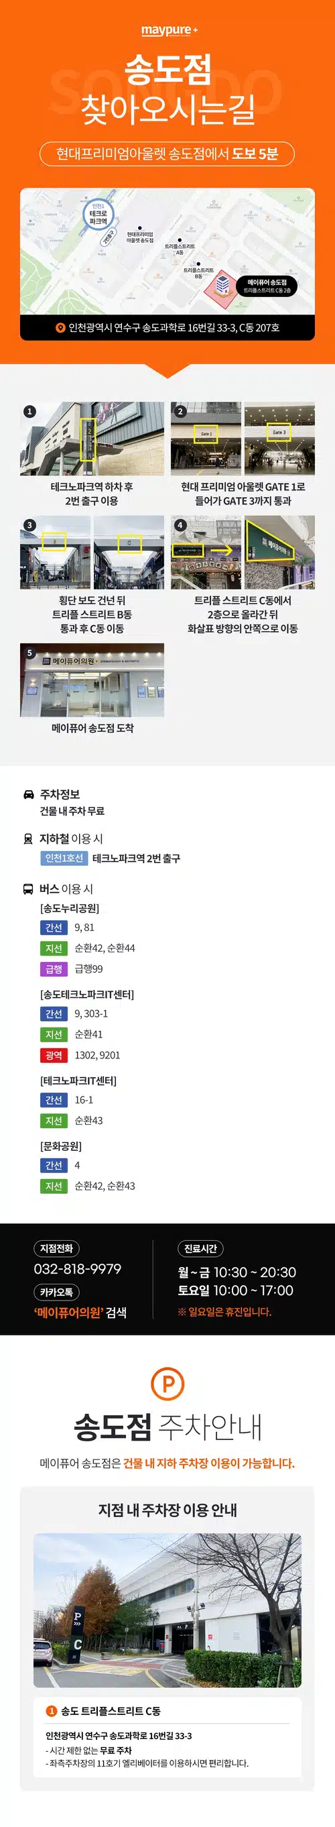Click phone number 032-818-9979
This screenshot has width=335, height=1827.
78,1270
